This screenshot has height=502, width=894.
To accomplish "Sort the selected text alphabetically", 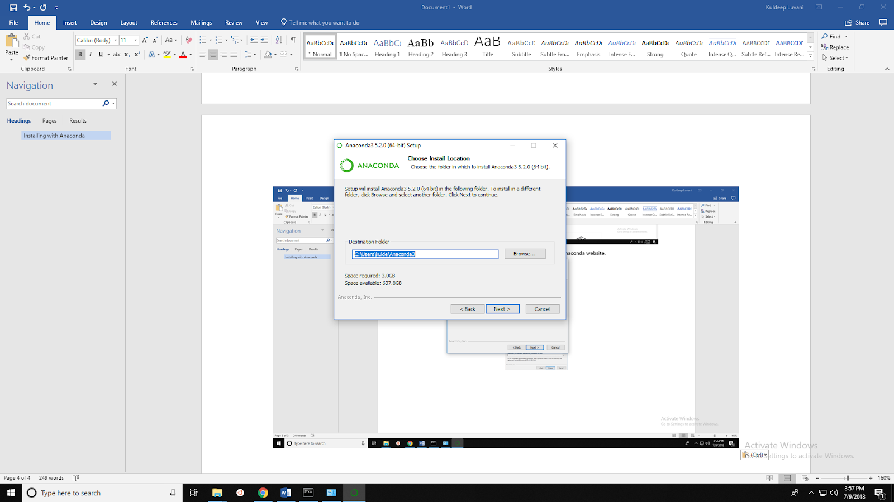I will click(279, 40).
